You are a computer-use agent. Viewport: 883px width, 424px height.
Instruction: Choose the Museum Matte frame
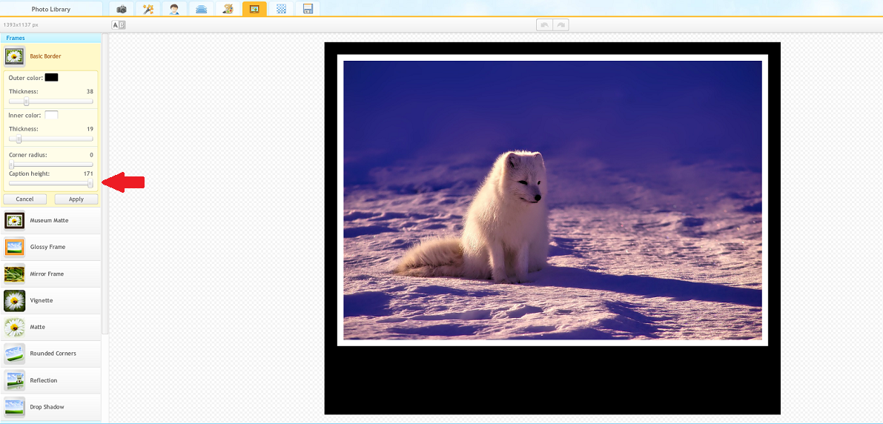(x=49, y=221)
